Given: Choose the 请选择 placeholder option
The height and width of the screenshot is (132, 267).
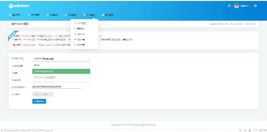Looking at the screenshot, I should [x=61, y=65].
